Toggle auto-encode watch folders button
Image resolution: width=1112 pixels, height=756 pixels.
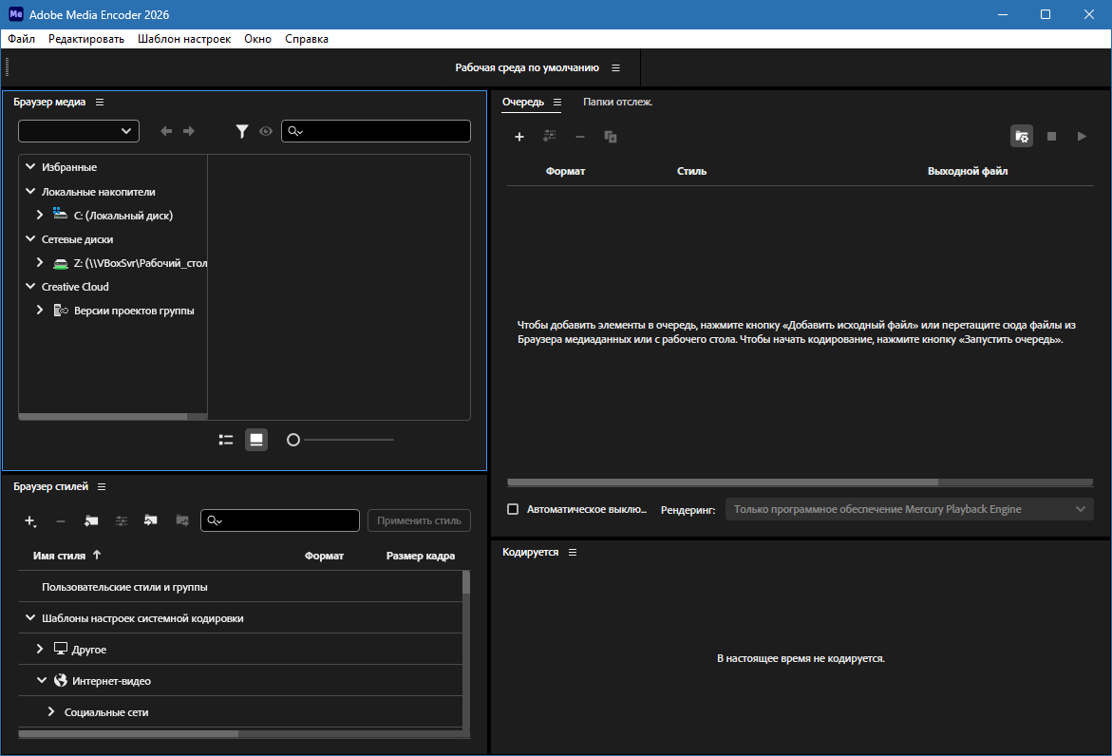tap(1022, 136)
